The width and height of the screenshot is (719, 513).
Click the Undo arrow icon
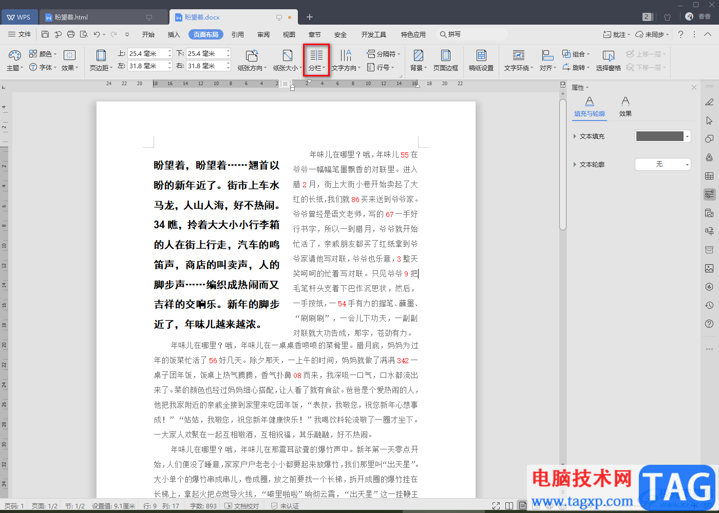(97, 34)
